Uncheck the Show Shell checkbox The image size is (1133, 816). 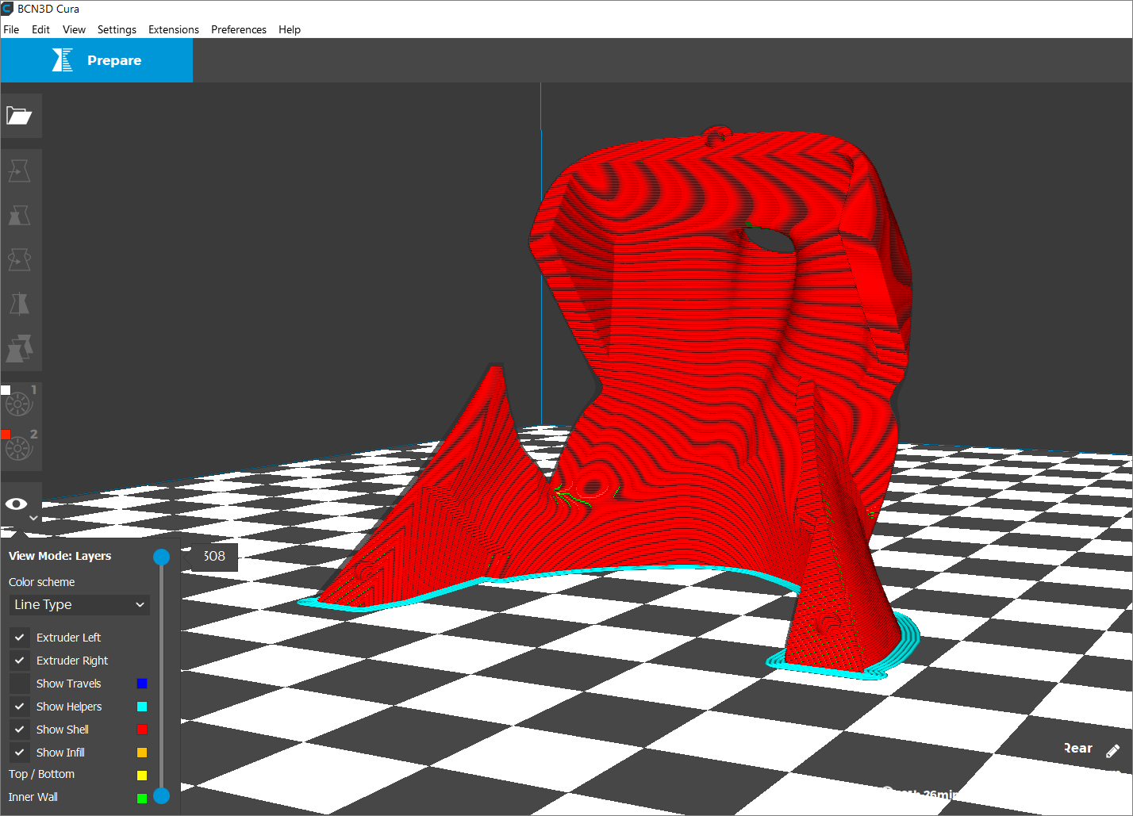pyautogui.click(x=20, y=730)
